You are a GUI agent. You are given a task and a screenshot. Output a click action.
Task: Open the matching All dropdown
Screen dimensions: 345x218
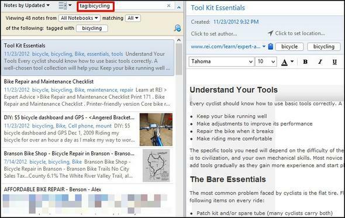(x=133, y=18)
